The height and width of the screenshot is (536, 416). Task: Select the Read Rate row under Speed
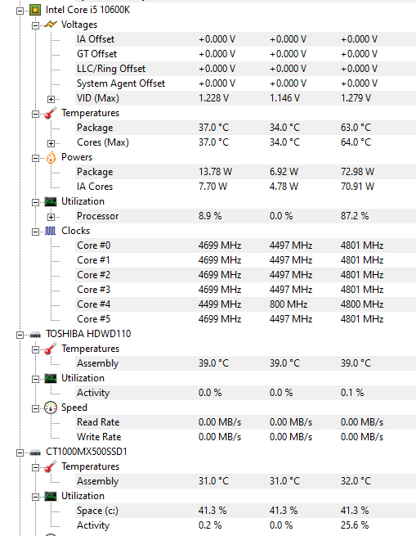tap(245, 422)
